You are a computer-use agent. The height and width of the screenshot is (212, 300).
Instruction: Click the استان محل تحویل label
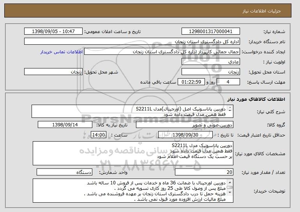(x=267, y=72)
